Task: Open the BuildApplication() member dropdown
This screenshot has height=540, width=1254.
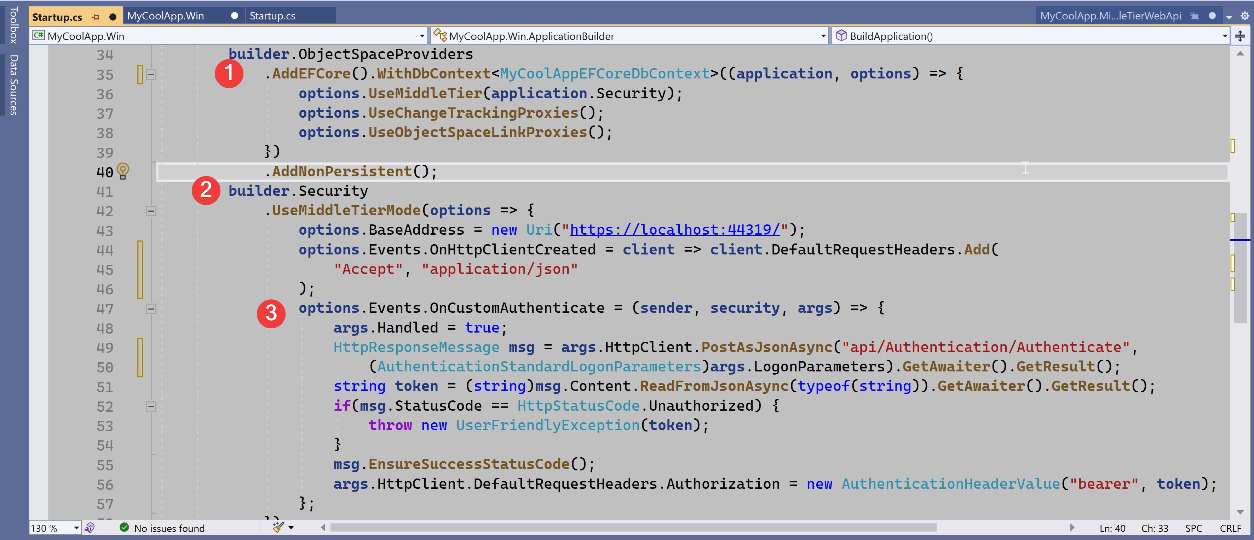Action: click(x=1224, y=36)
